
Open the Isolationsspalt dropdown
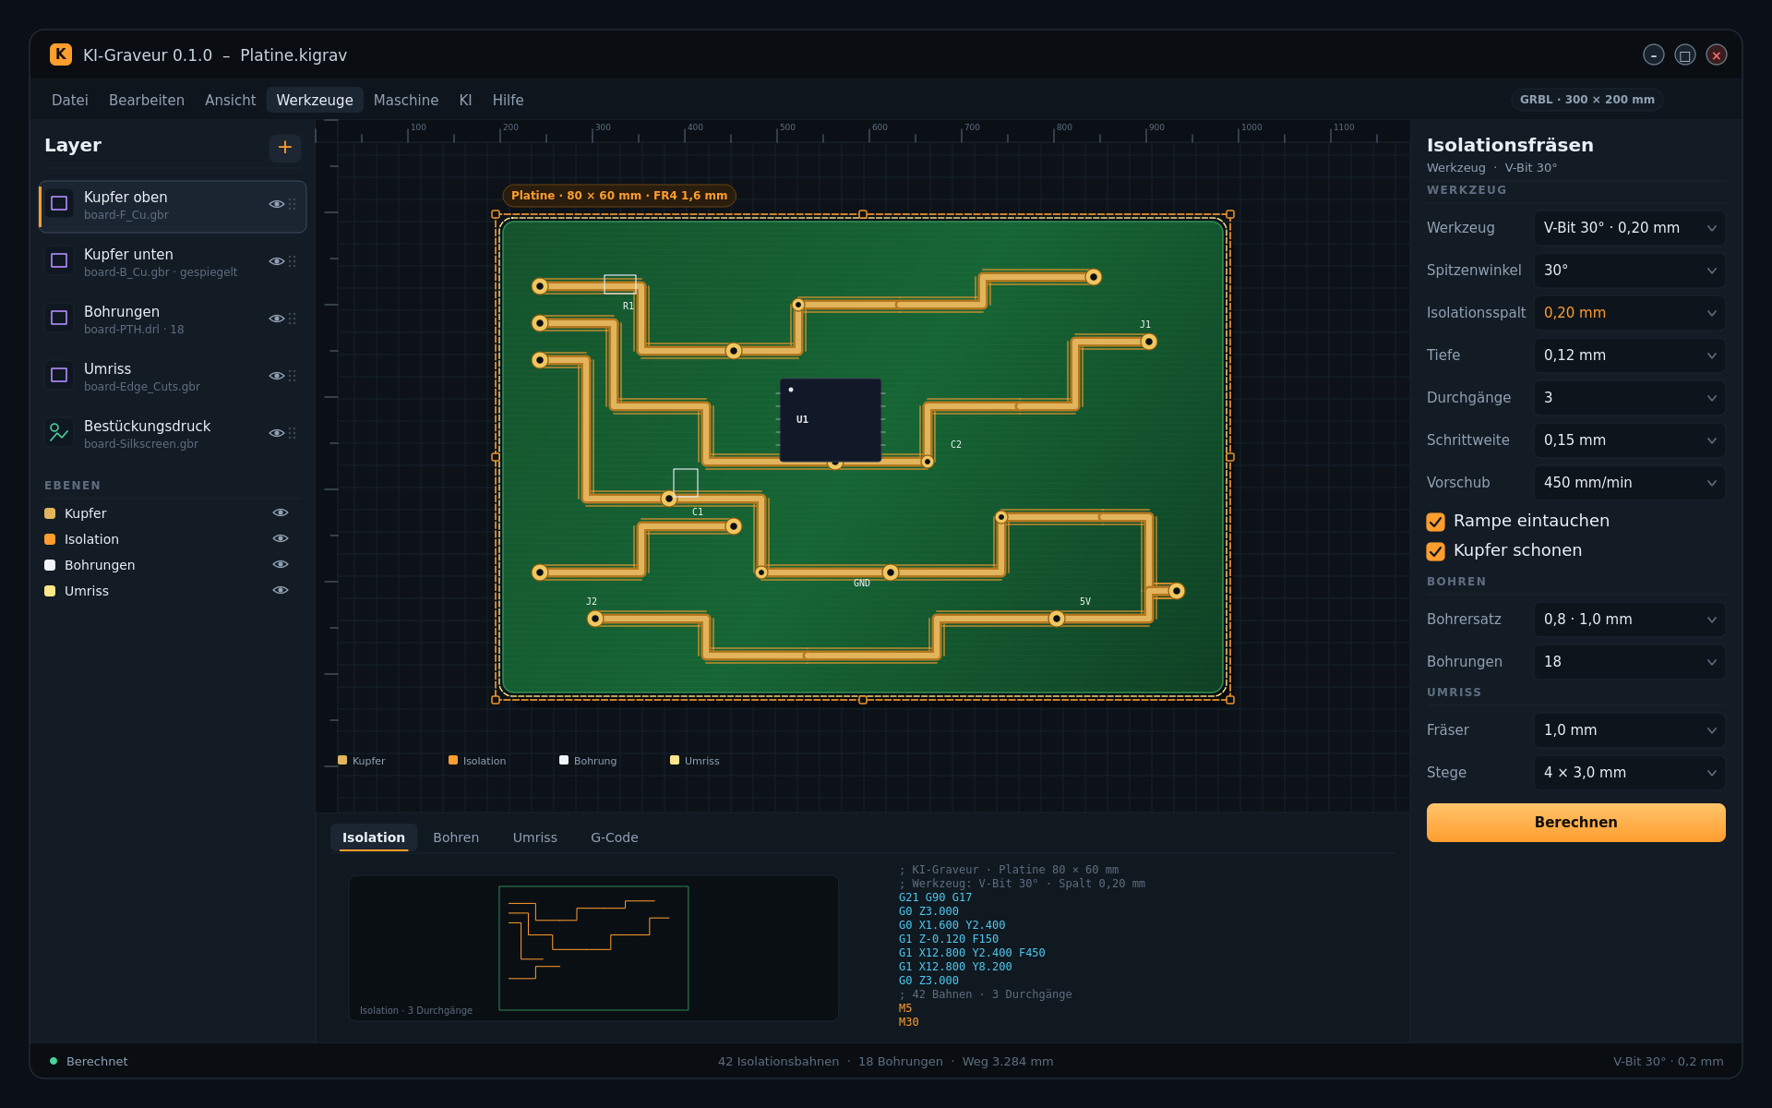click(1629, 313)
